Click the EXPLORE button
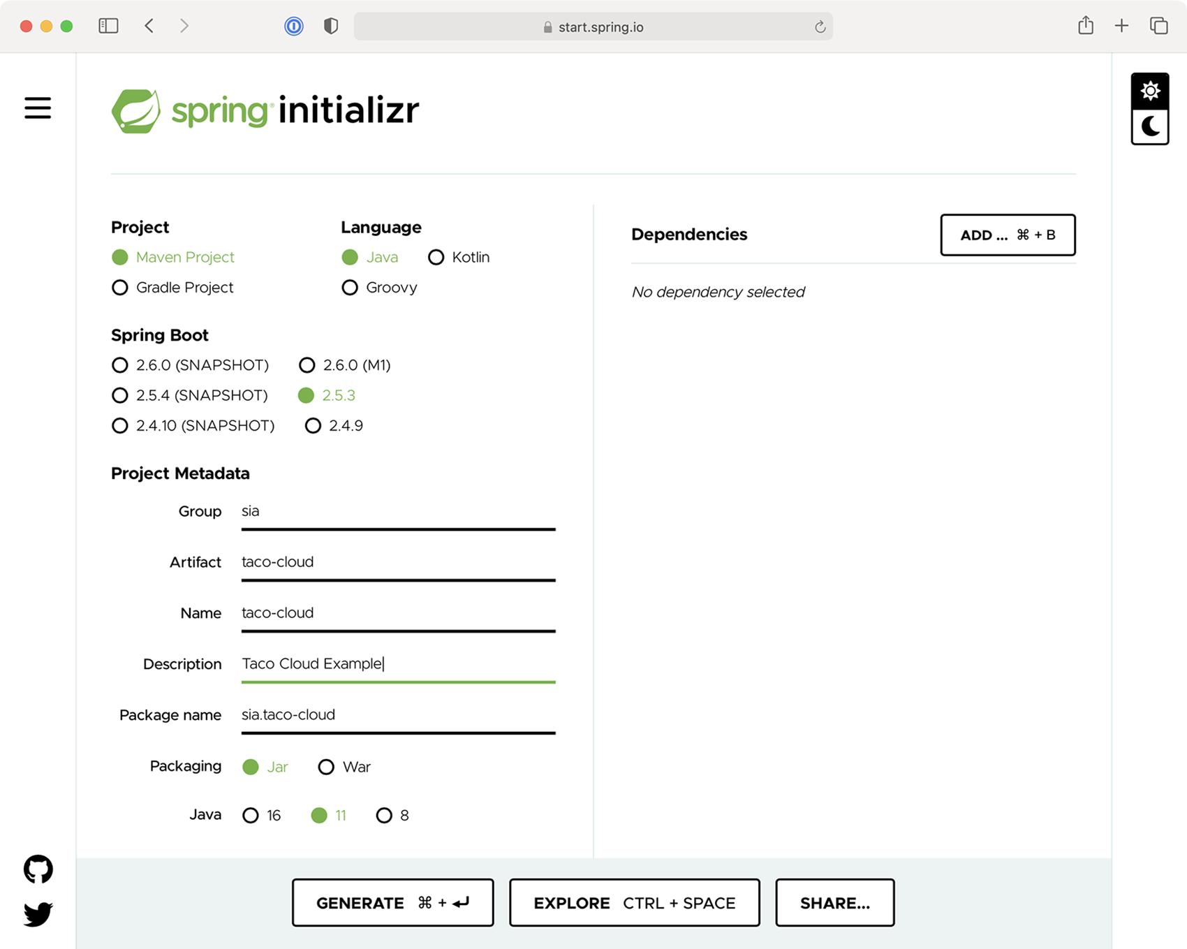 coord(635,903)
